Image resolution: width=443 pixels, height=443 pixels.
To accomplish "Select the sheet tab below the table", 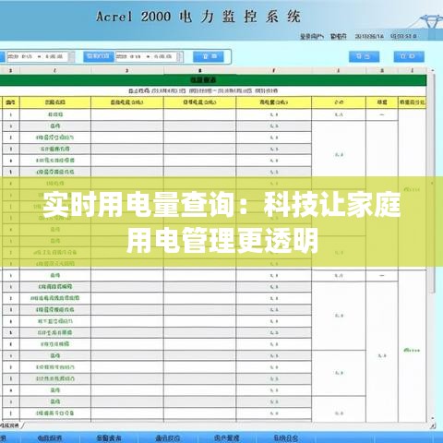I will pos(10,425).
